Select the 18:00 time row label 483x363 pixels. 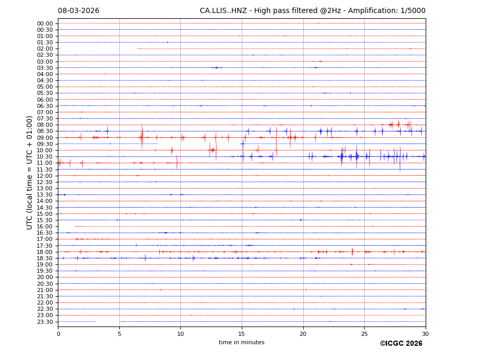pyautogui.click(x=44, y=252)
